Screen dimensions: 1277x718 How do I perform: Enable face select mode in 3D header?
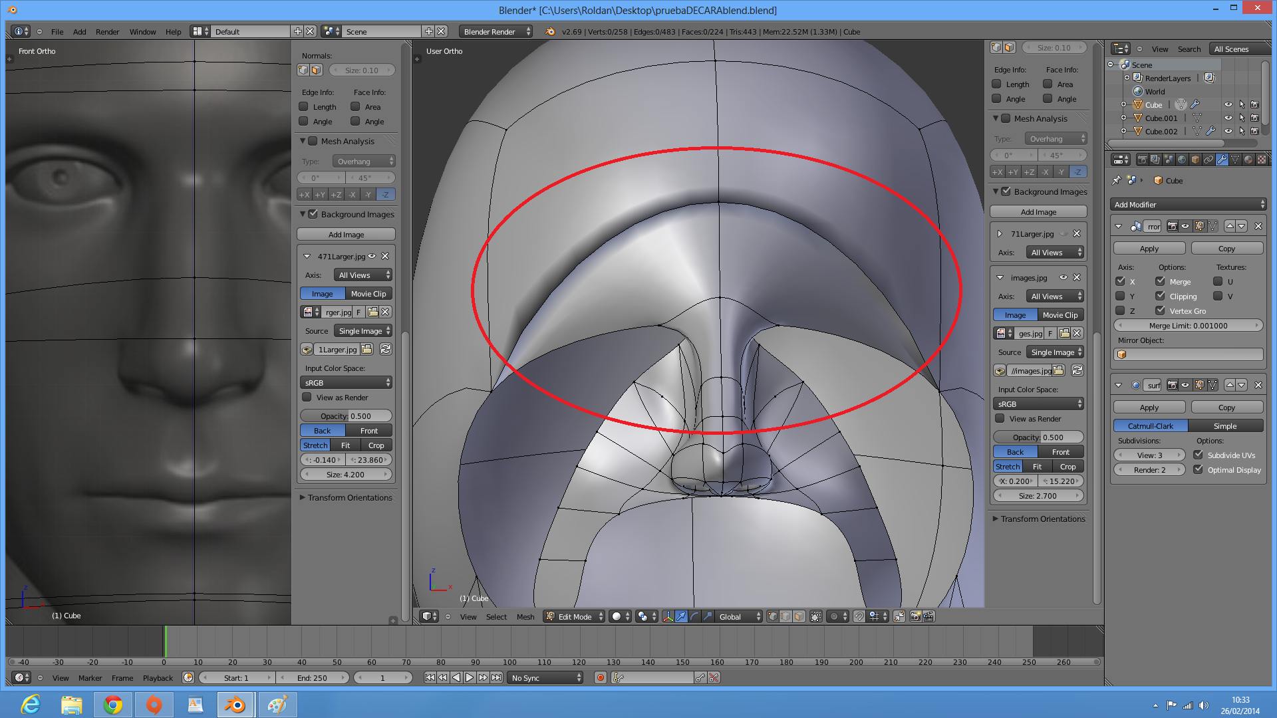[x=799, y=616]
